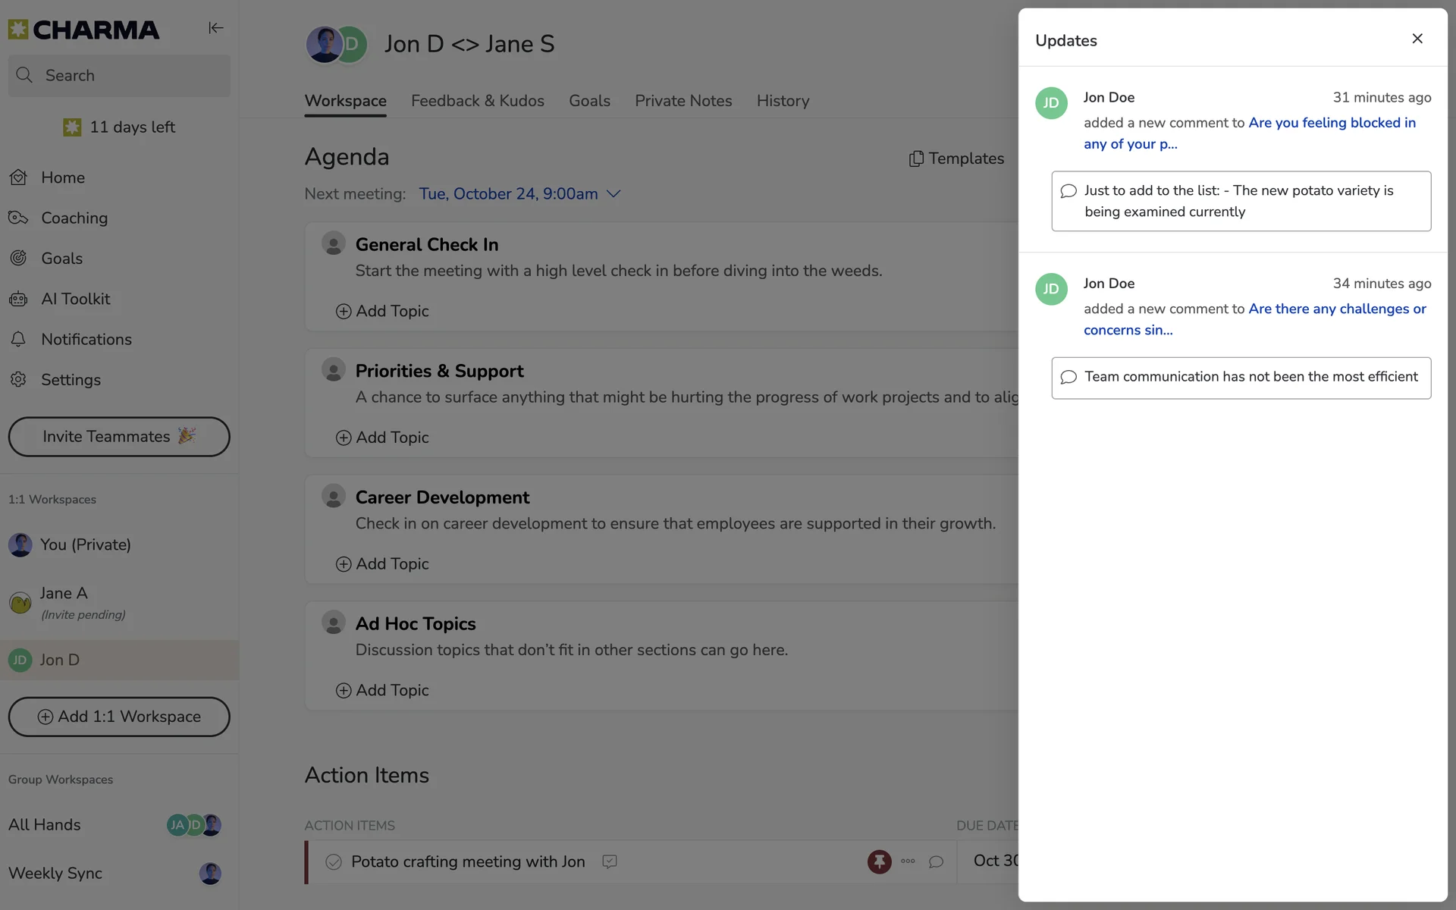Click Add 1:1 Workspace button

[119, 717]
